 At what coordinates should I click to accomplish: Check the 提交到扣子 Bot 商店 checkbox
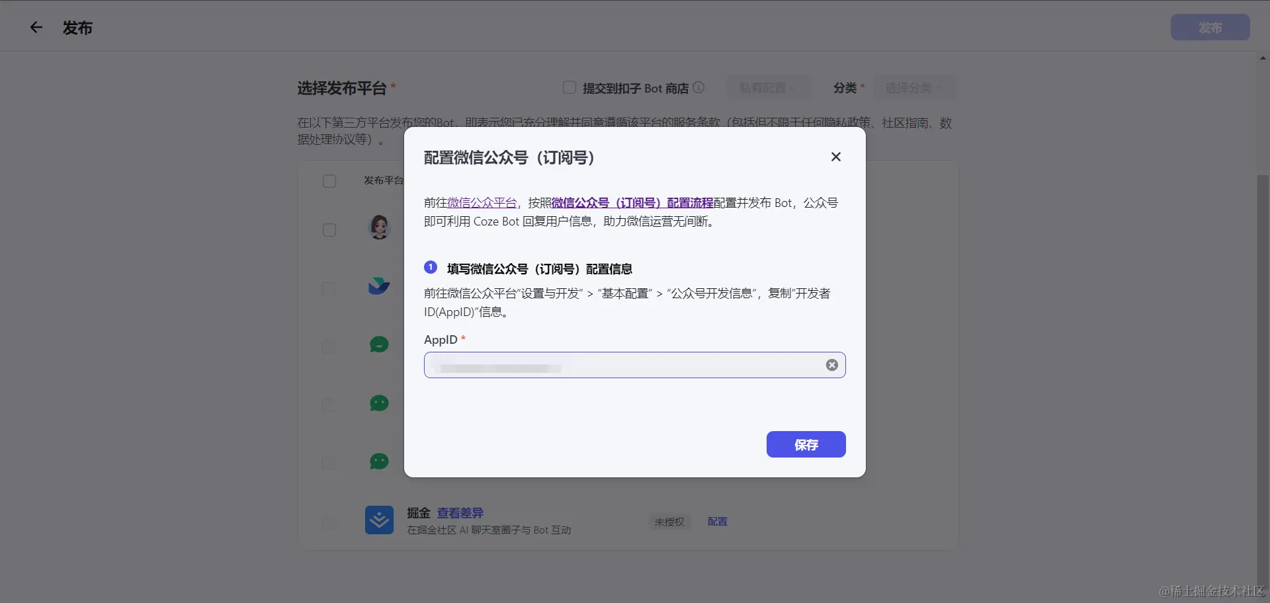coord(570,87)
